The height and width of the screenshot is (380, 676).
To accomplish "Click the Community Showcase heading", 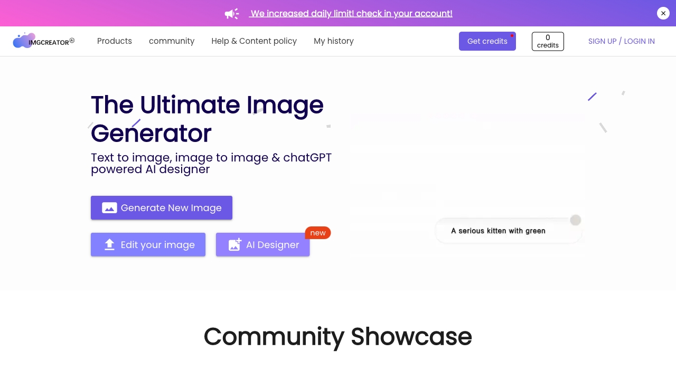I will (337, 337).
